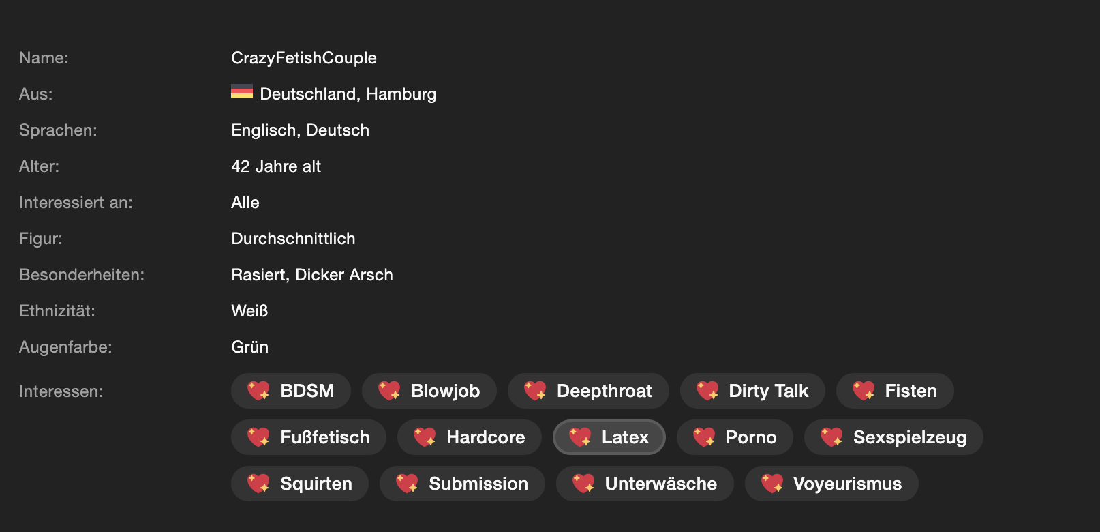Click the Deutschland, Hamburg location text

pos(348,94)
